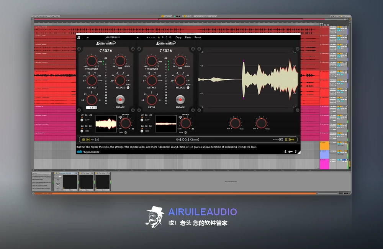Click the Paste button
The height and width of the screenshot is (249, 383).
[x=188, y=38]
